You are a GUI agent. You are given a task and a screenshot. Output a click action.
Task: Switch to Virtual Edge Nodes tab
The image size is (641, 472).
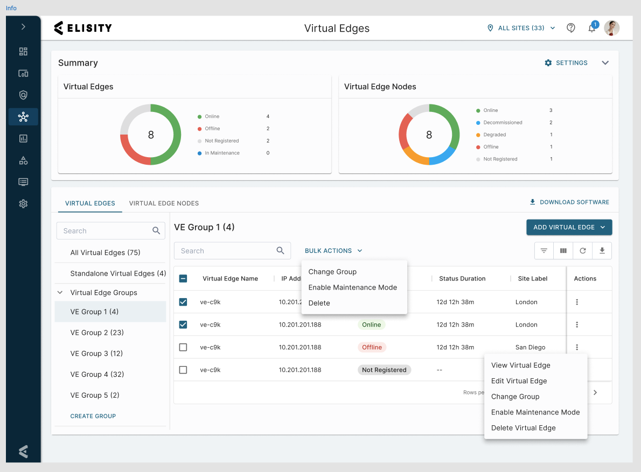164,203
